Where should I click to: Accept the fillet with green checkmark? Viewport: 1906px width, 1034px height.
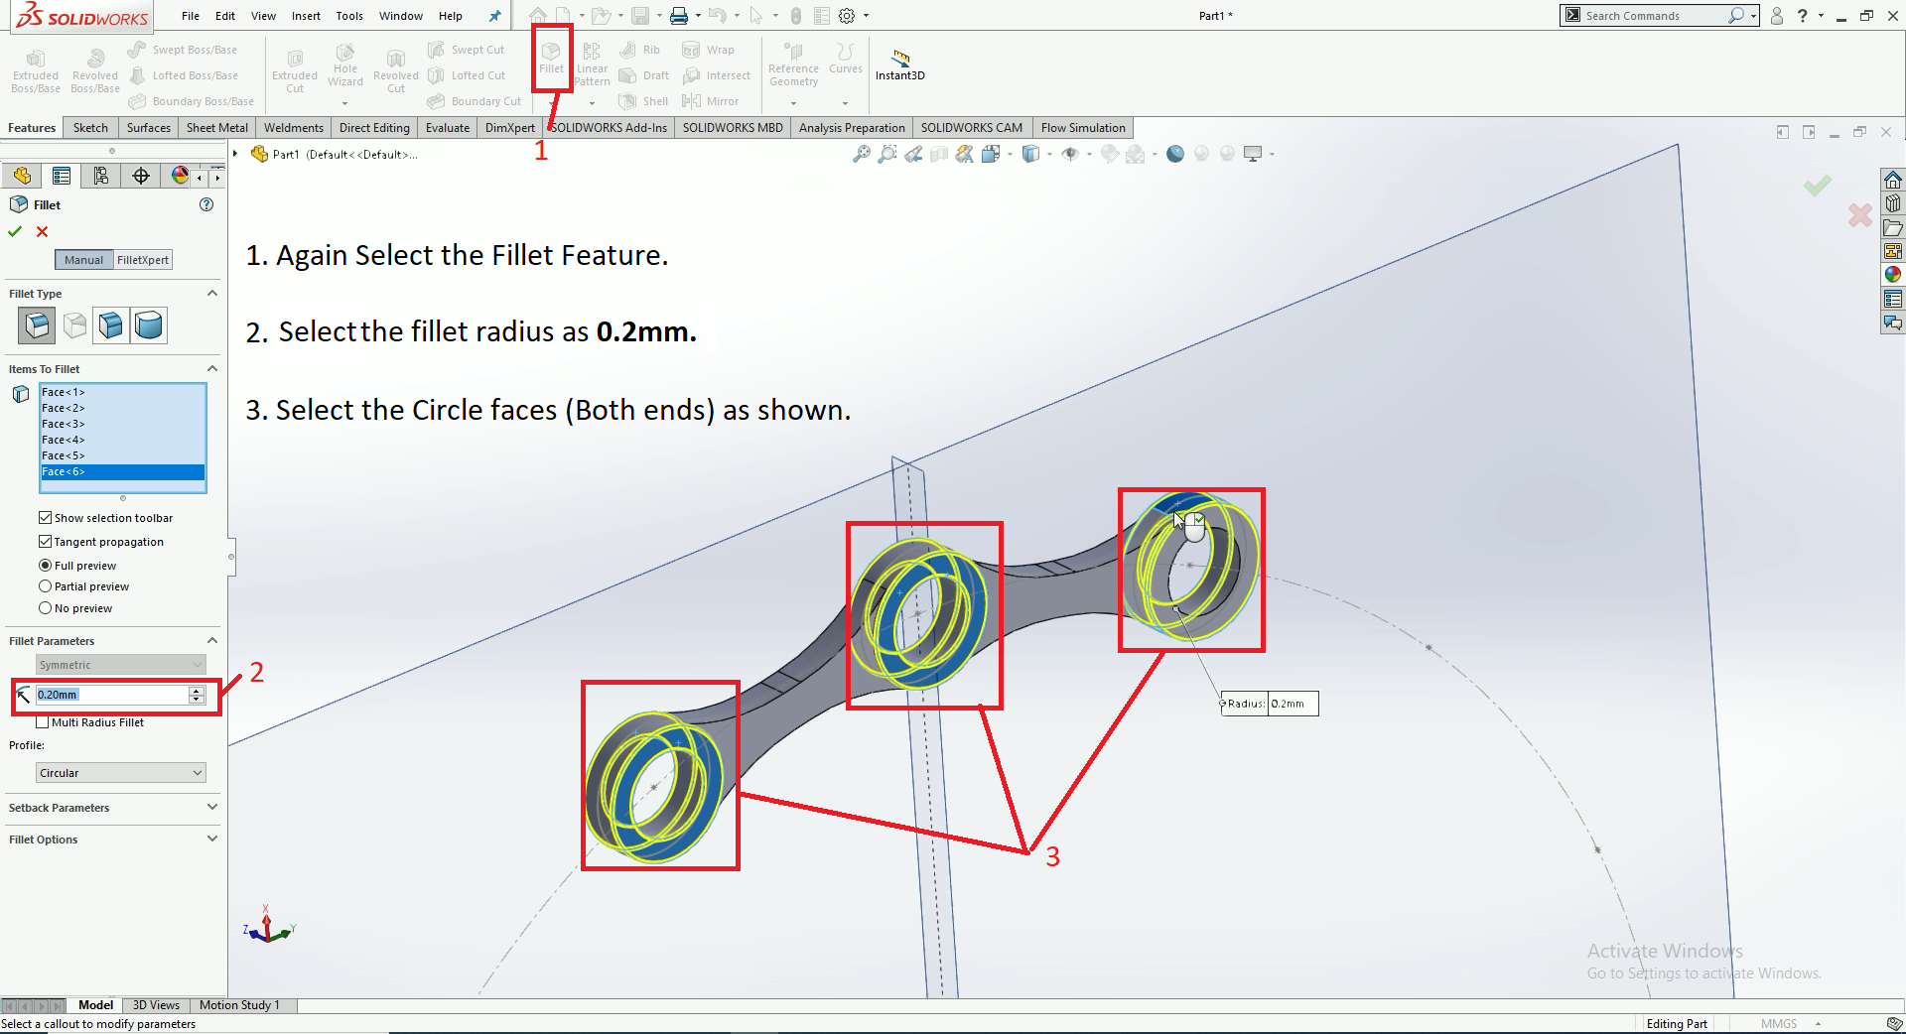coord(15,231)
